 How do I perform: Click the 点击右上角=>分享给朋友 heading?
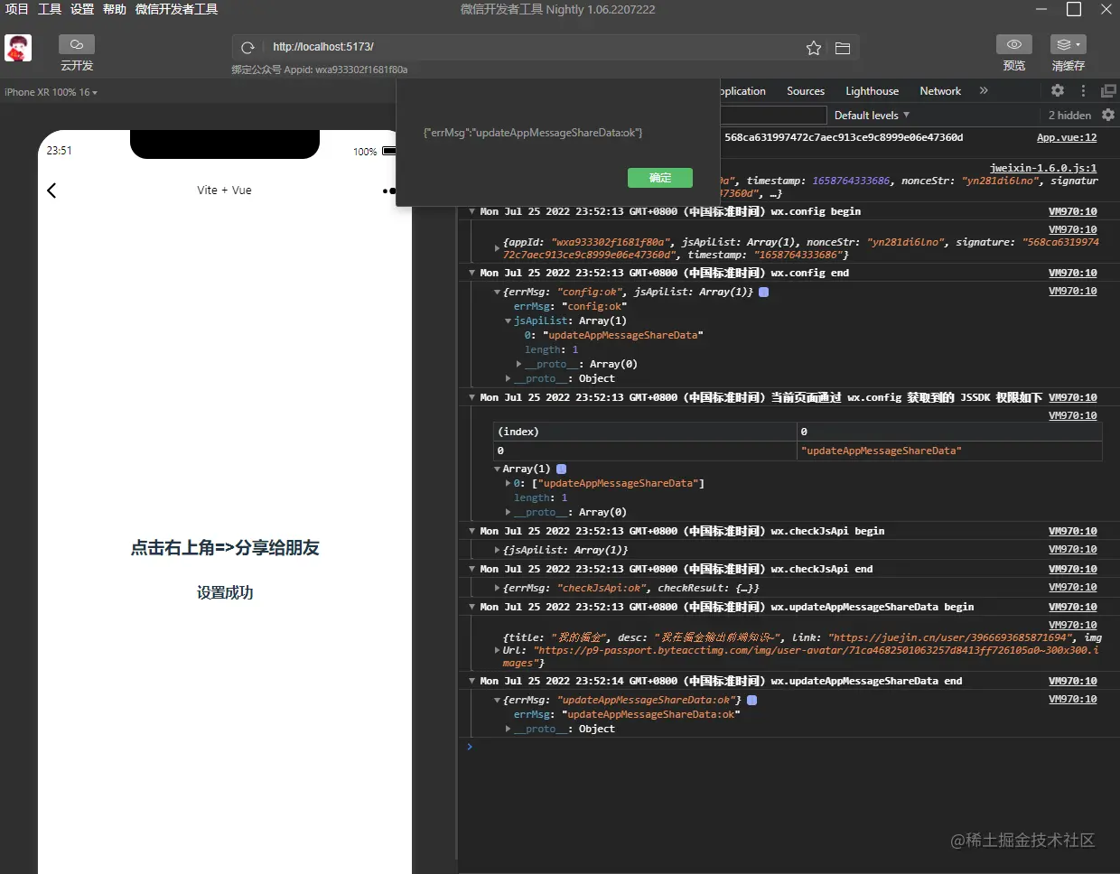[x=225, y=547]
